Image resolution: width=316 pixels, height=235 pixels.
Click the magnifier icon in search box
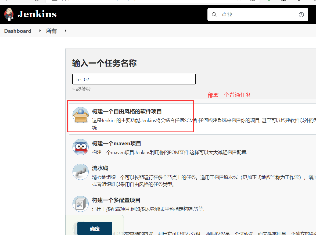click(x=214, y=15)
